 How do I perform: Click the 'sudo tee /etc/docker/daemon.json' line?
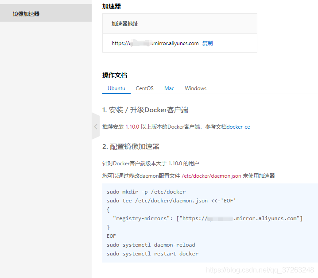171,201
